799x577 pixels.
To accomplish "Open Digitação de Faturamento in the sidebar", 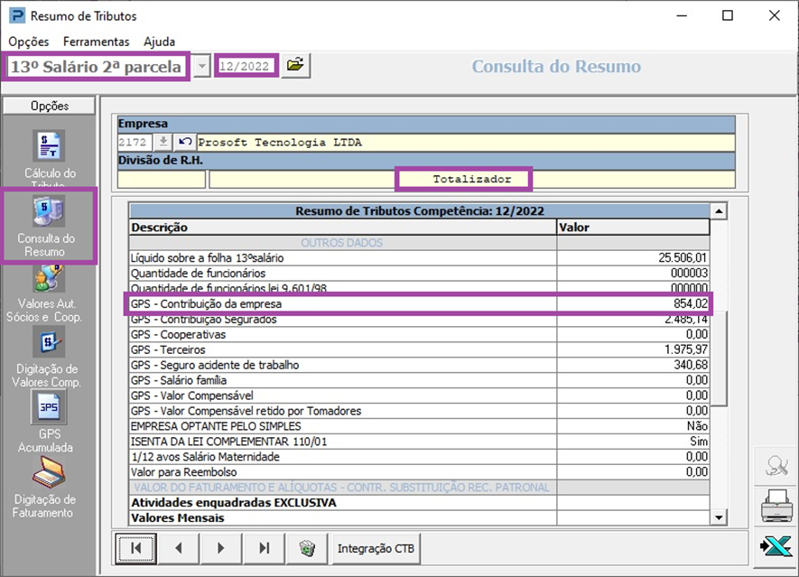I will 50,473.
